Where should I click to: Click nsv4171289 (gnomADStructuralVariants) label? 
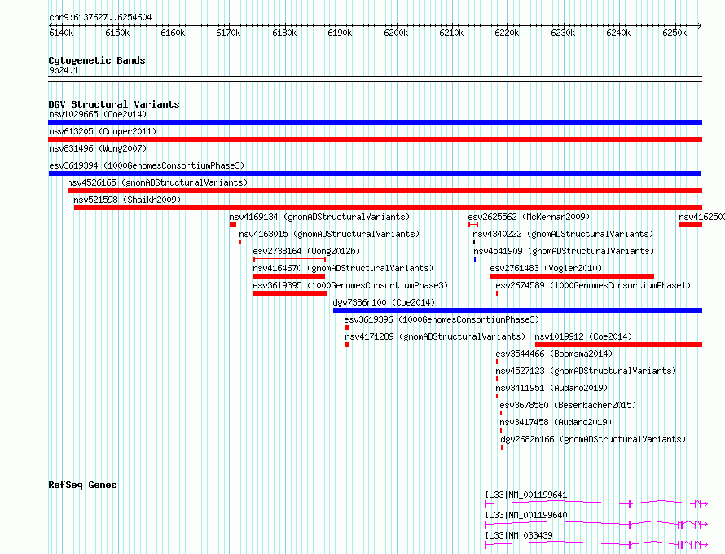click(x=435, y=336)
